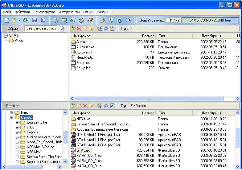Click the Make CD/DVD image drive icon

pos(55,20)
